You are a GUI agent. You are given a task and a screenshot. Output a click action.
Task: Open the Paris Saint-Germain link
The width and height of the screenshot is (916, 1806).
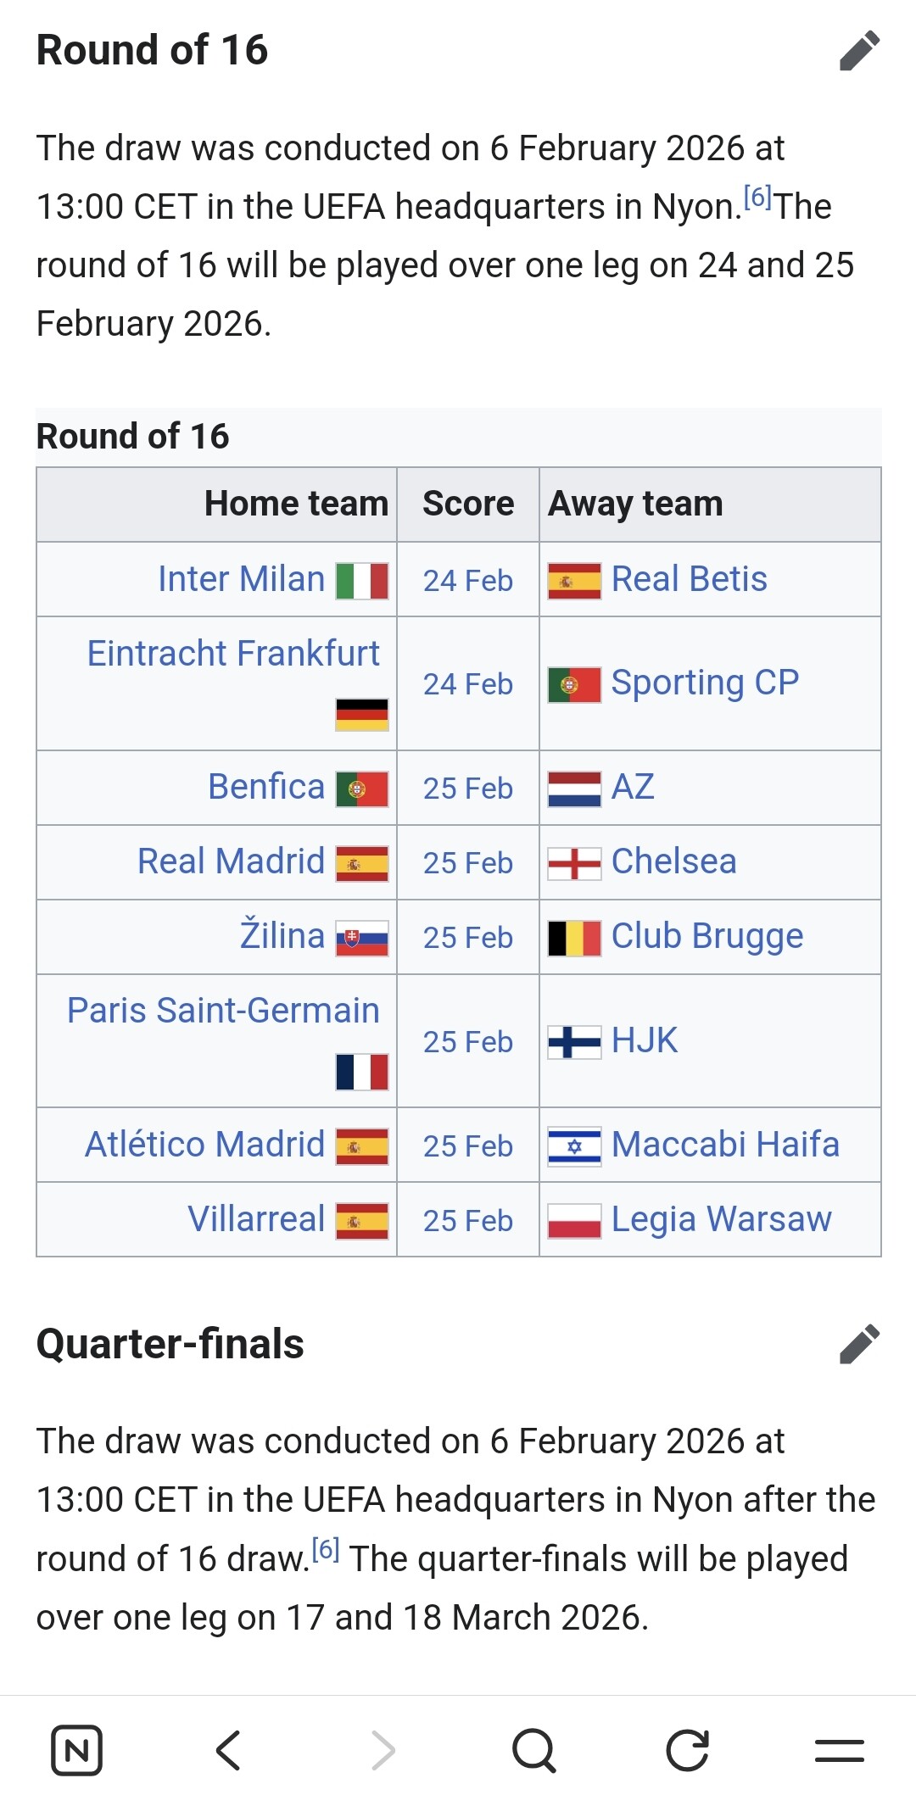tap(223, 1011)
